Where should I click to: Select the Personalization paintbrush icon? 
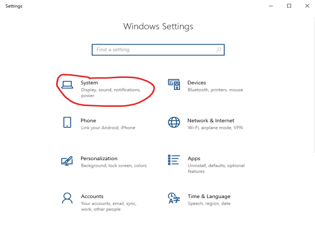click(67, 161)
